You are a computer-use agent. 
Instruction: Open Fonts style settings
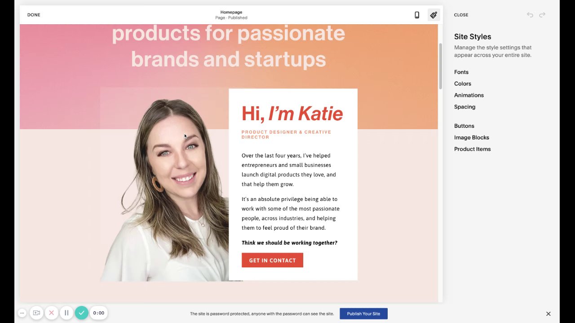tap(461, 72)
